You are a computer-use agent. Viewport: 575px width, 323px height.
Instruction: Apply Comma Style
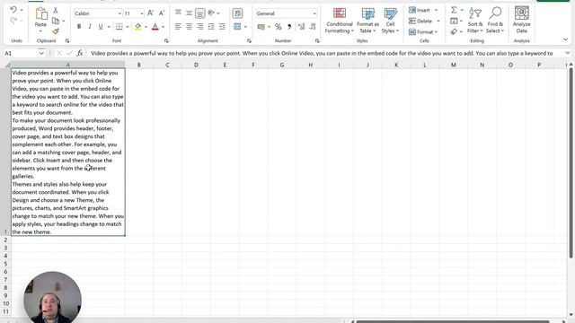289,27
